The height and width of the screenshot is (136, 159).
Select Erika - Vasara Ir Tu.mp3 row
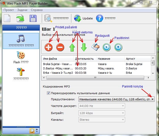pos(58,73)
